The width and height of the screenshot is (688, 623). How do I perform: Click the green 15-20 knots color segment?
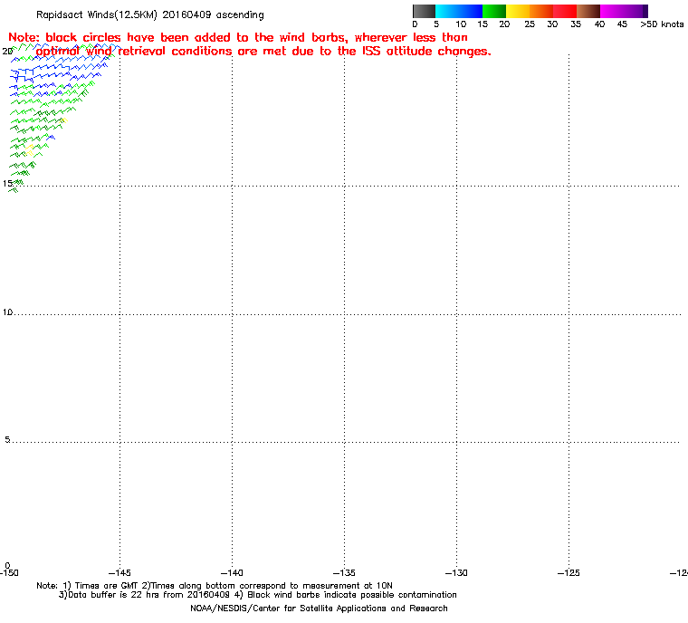point(494,11)
